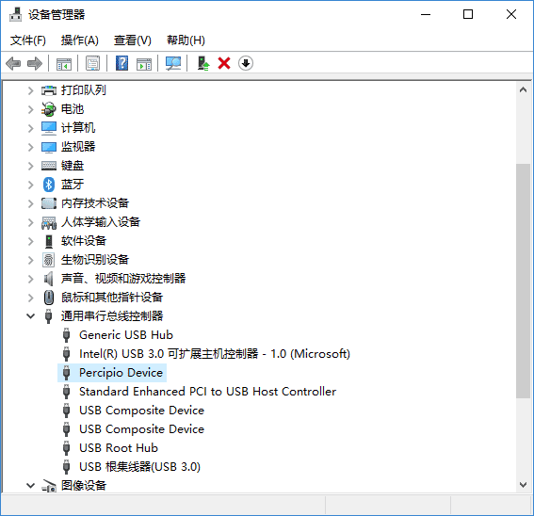
Task: Expand the 打印队列 node
Action: pyautogui.click(x=31, y=90)
